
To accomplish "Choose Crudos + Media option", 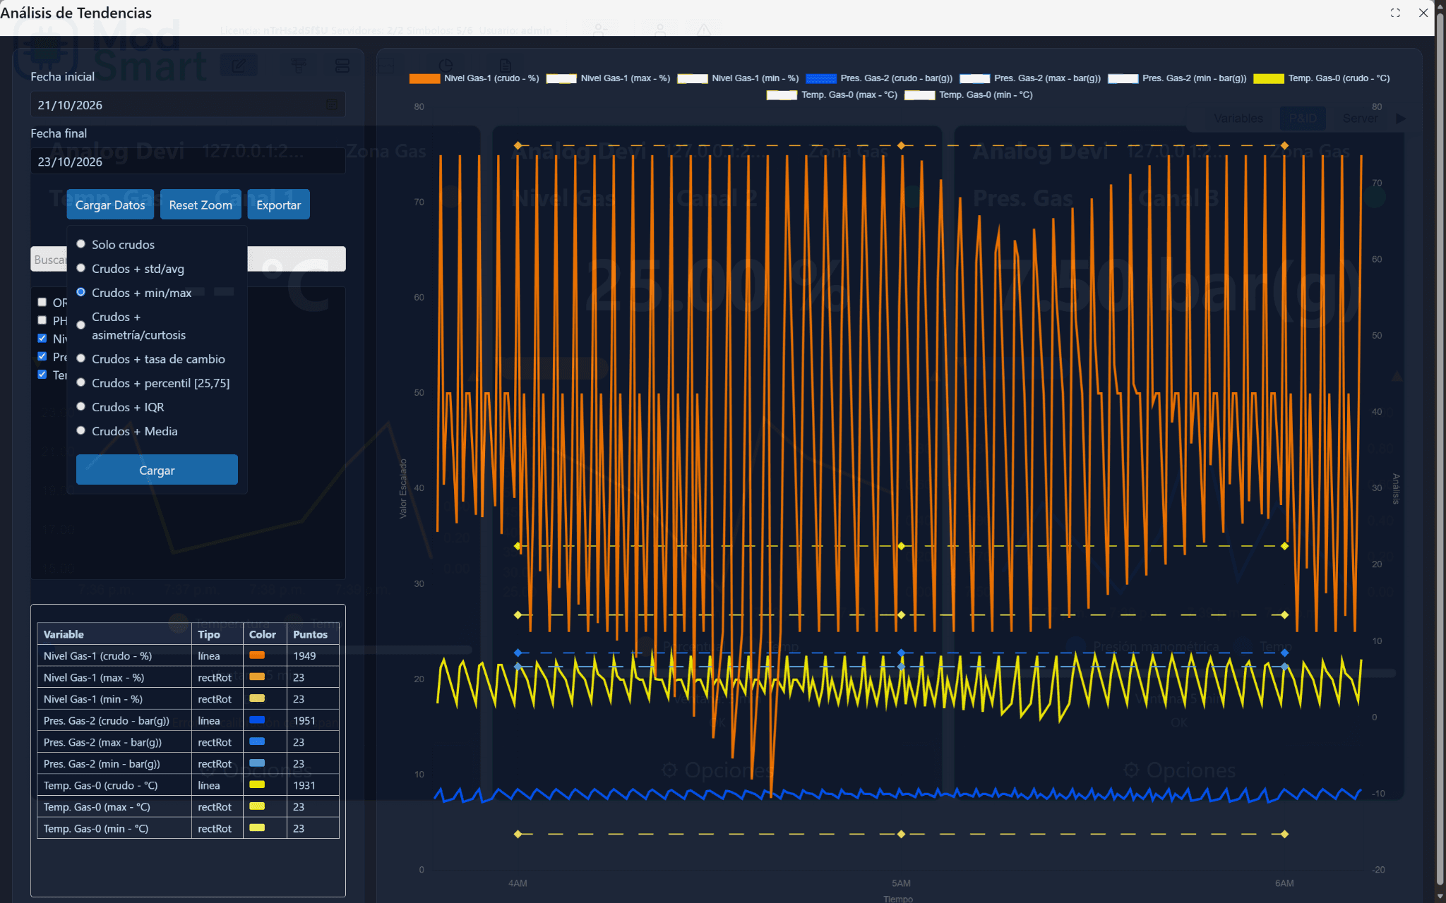I will pyautogui.click(x=81, y=430).
